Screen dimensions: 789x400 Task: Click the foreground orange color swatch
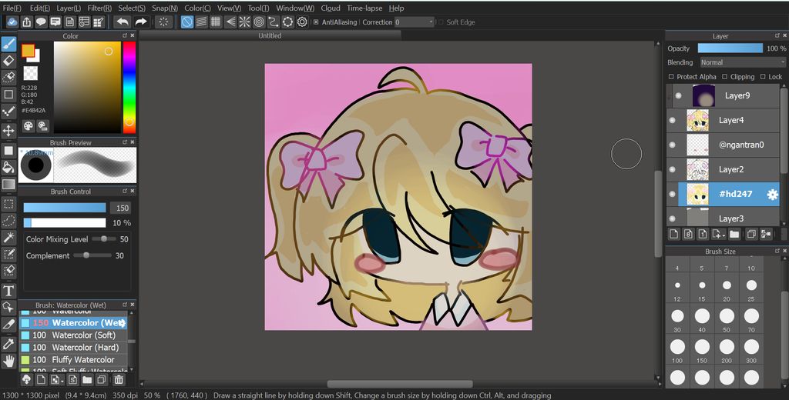coord(29,50)
